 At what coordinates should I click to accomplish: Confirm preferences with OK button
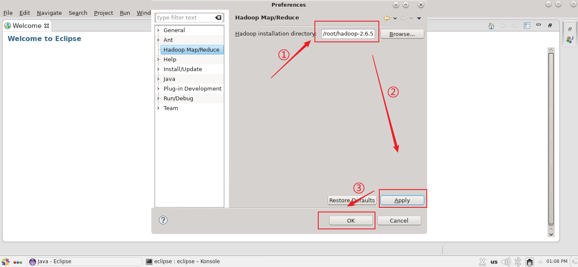[x=351, y=220]
